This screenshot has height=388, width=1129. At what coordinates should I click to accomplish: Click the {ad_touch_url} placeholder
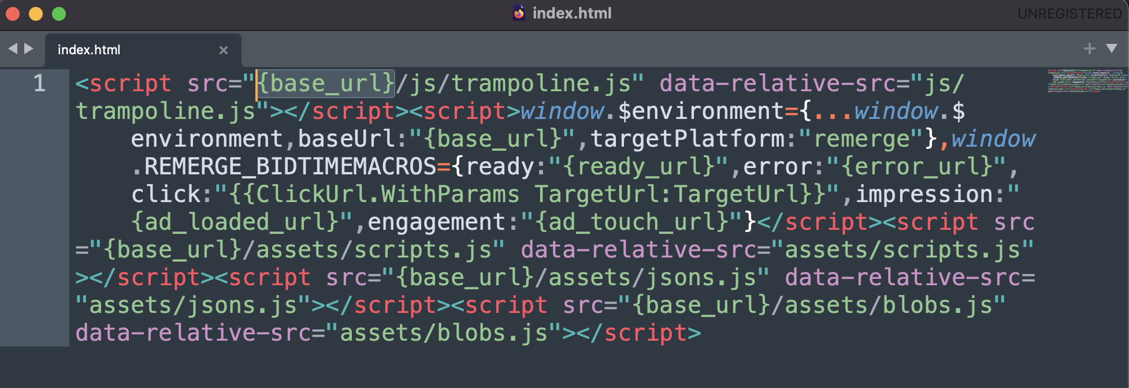pyautogui.click(x=632, y=222)
